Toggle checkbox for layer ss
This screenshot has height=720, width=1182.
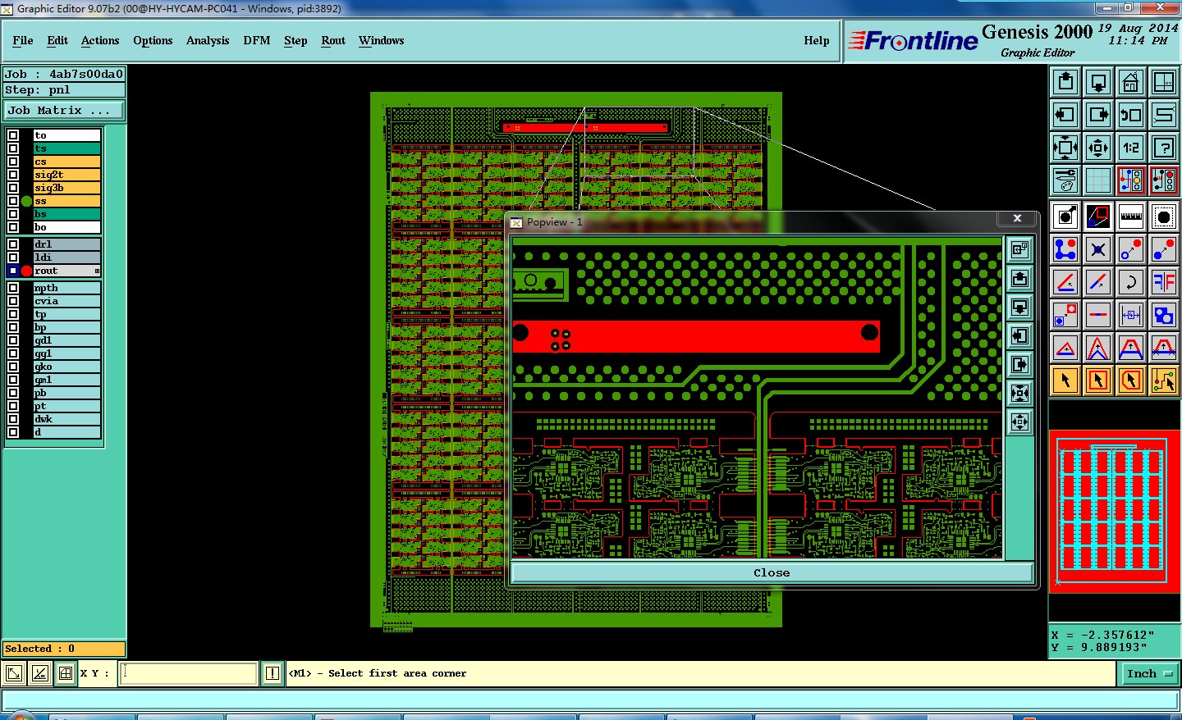pyautogui.click(x=13, y=201)
